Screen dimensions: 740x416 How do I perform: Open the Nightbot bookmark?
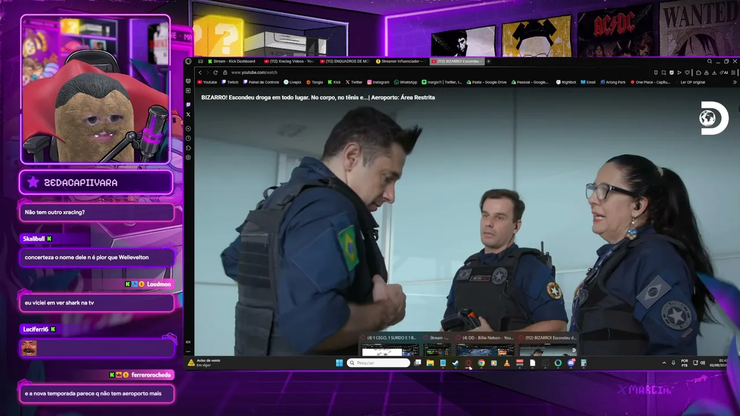pos(566,82)
